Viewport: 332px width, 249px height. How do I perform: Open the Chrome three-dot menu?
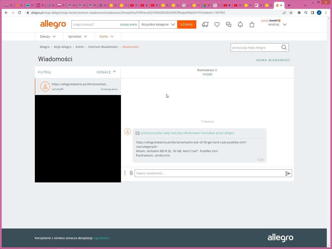tap(326, 13)
